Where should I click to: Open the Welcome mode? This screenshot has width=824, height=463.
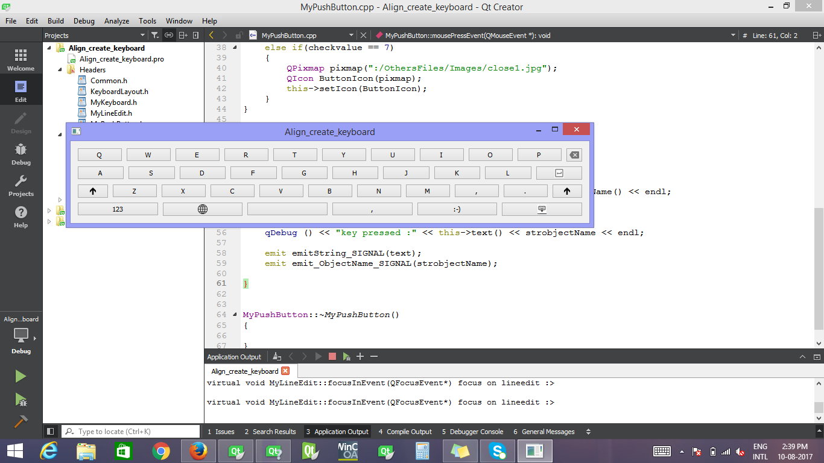pyautogui.click(x=21, y=60)
